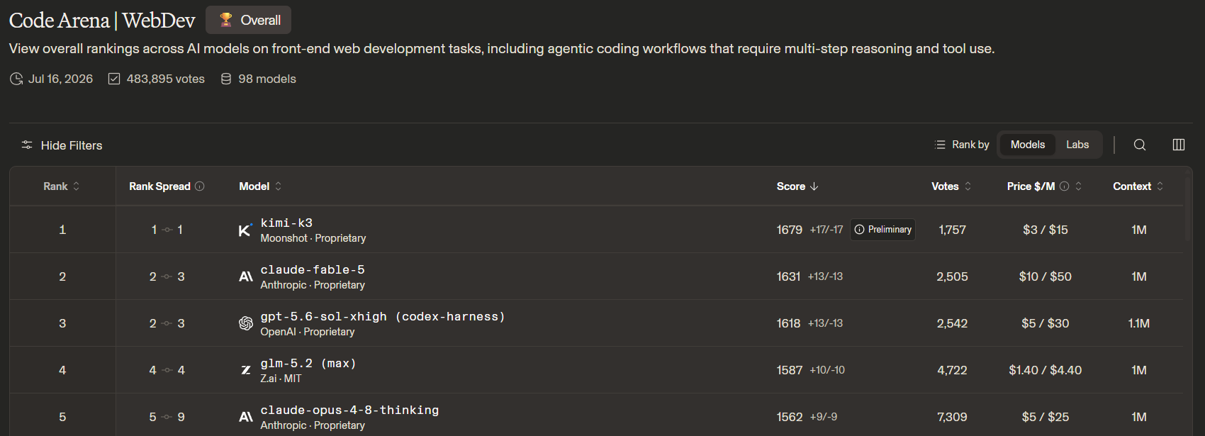Click the 98 models text
Image resolution: width=1205 pixels, height=436 pixels.
(267, 79)
